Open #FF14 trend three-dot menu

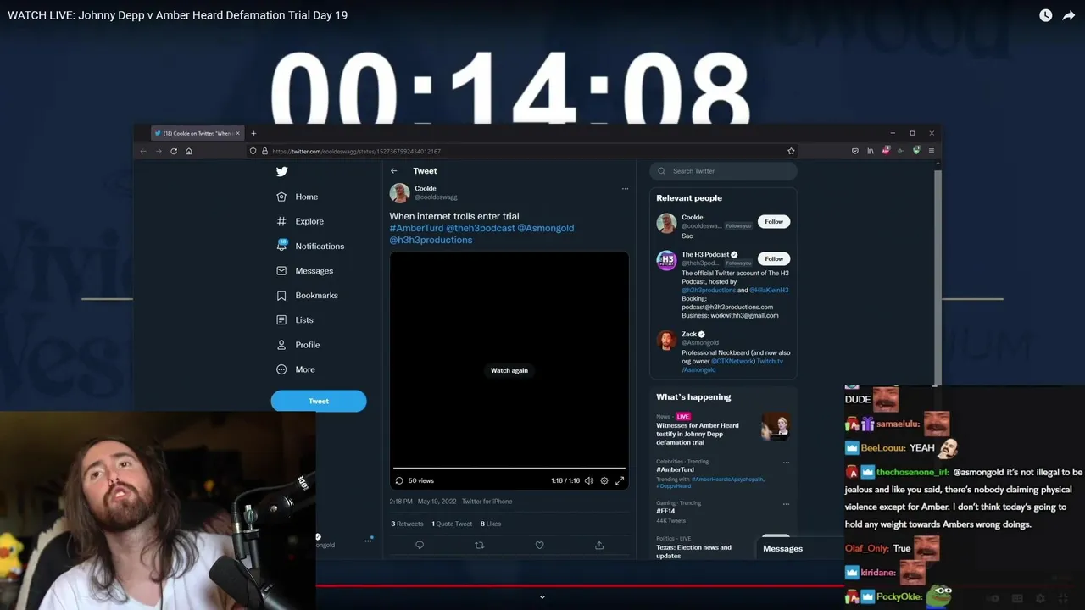[786, 504]
